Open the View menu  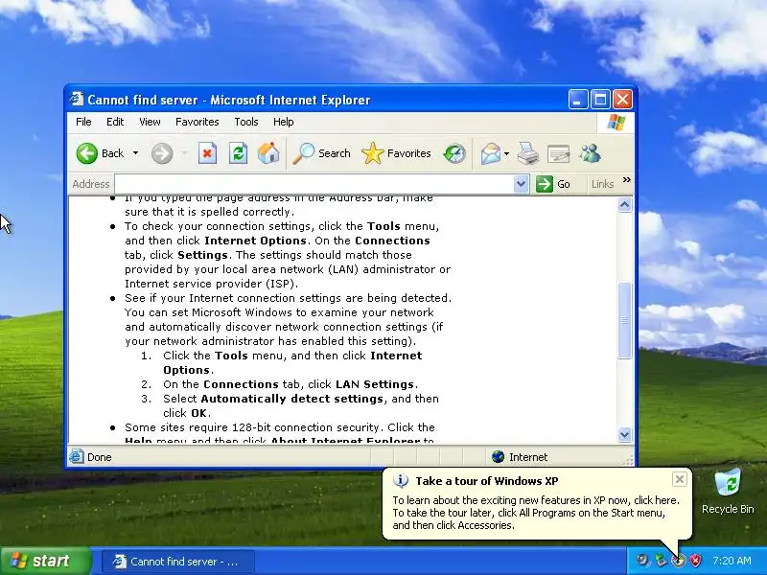(150, 122)
